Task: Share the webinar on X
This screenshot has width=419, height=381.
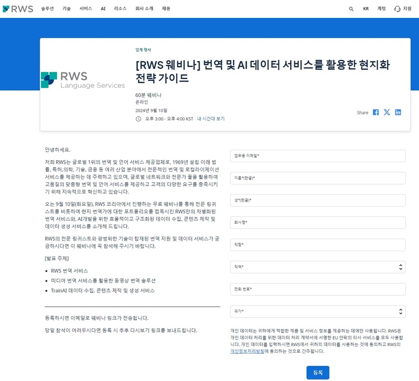Action: pos(387,113)
